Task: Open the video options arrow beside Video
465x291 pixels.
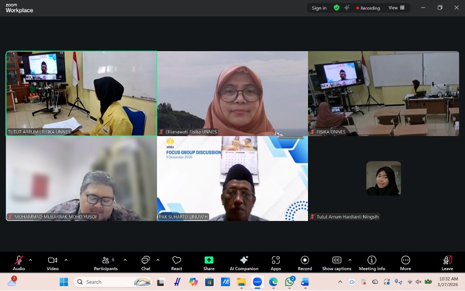Action: 66,260
